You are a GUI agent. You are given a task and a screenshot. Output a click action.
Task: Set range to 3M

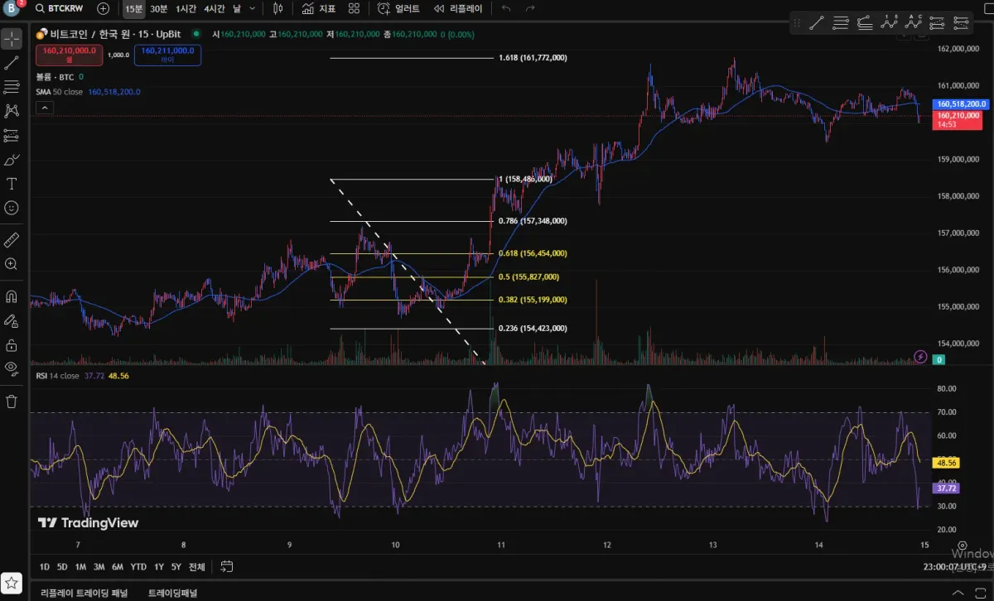point(99,567)
